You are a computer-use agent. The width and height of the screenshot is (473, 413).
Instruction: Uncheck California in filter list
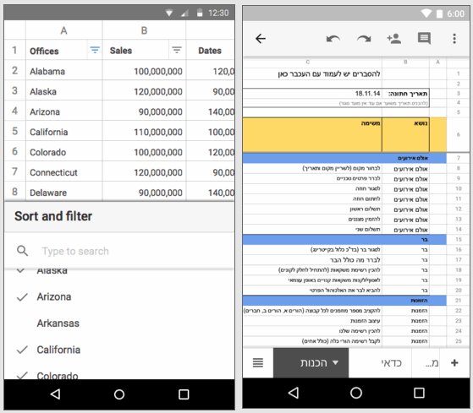pyautogui.click(x=119, y=350)
